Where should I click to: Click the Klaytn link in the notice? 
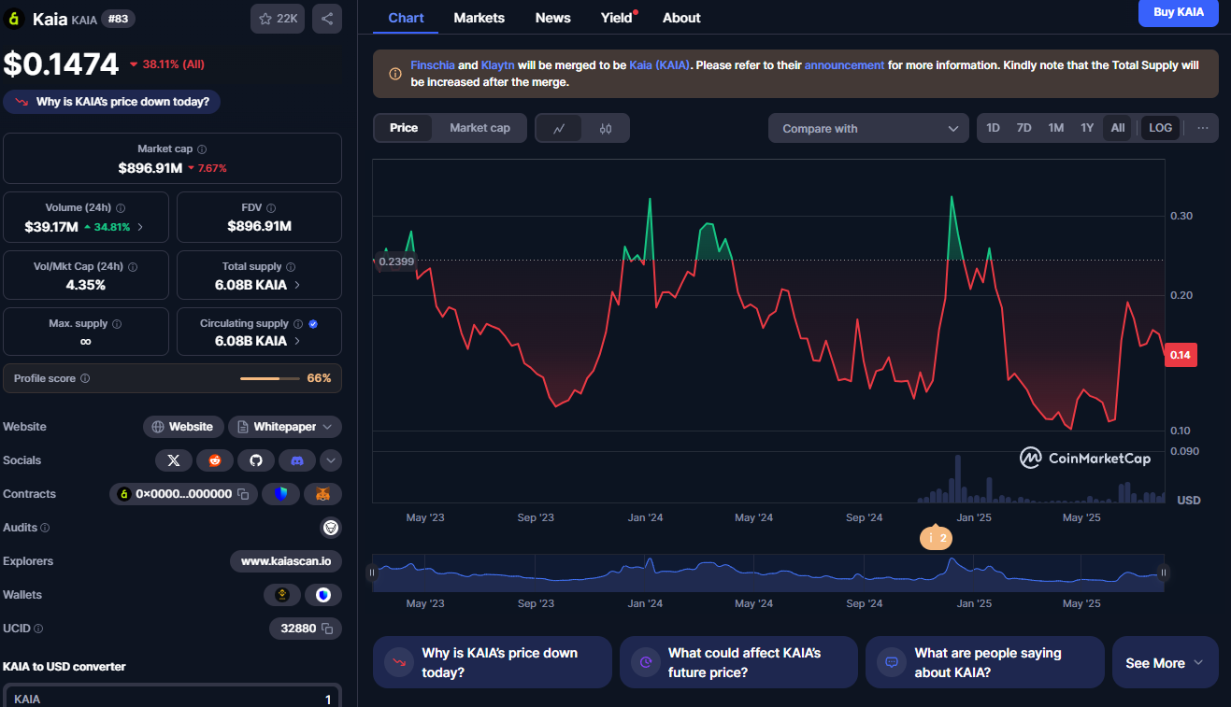[x=496, y=65]
